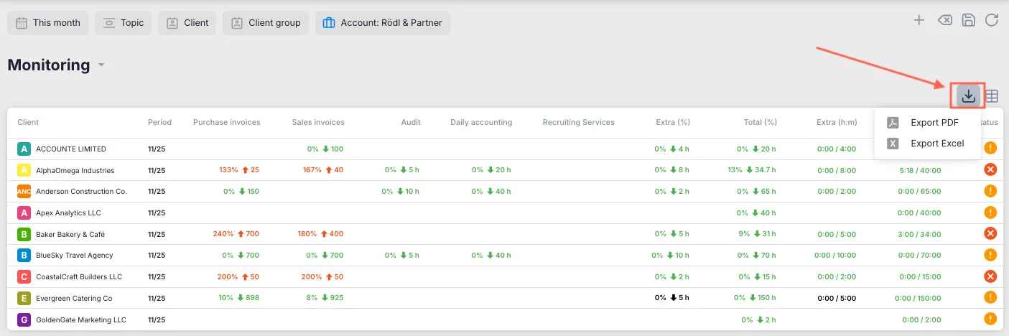1009x336 pixels.
Task: Choose Export PDF from the menu
Action: (x=934, y=123)
